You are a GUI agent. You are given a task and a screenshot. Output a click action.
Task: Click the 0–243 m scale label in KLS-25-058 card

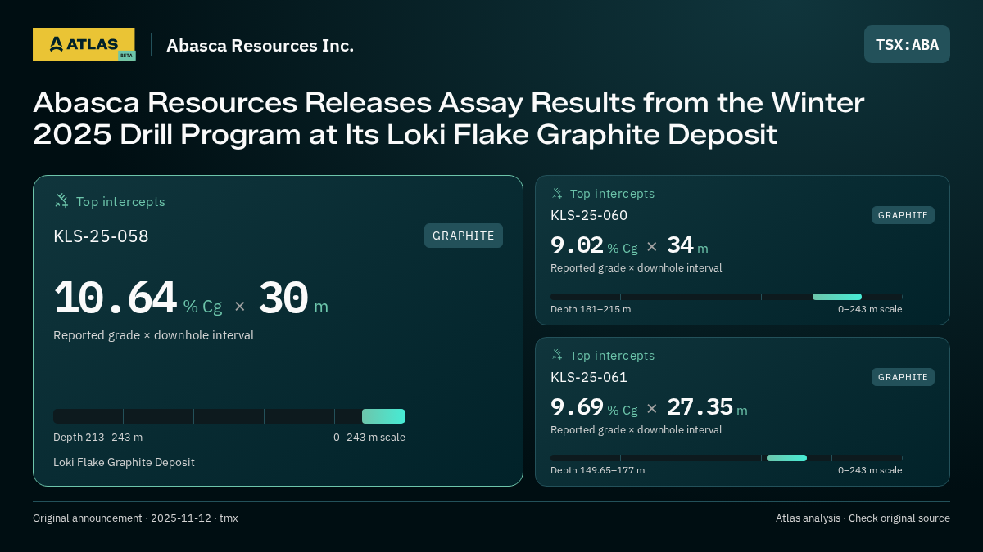click(x=369, y=438)
